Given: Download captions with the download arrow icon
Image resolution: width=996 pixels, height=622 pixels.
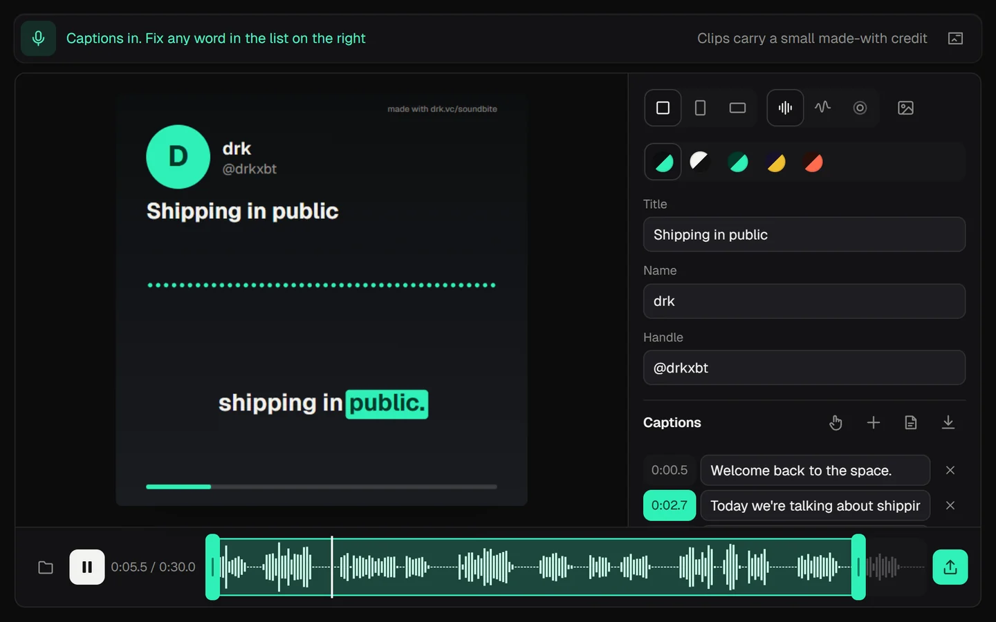Looking at the screenshot, I should [x=948, y=422].
